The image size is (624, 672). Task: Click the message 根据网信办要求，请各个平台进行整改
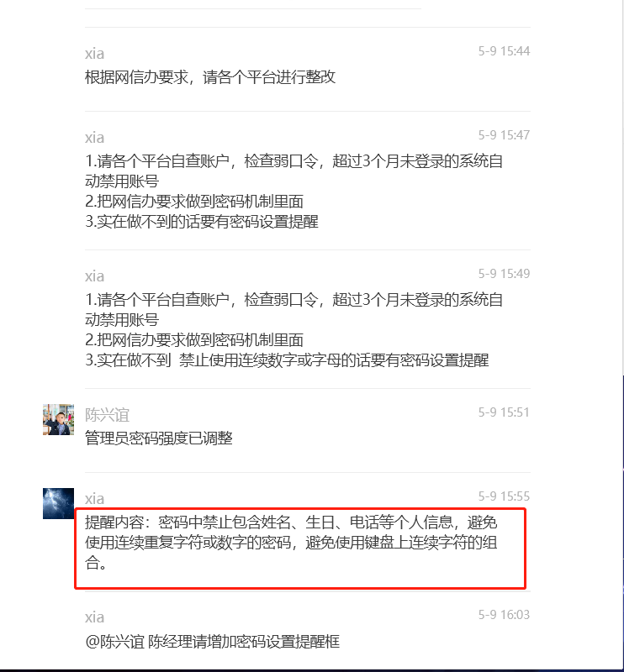click(x=210, y=77)
